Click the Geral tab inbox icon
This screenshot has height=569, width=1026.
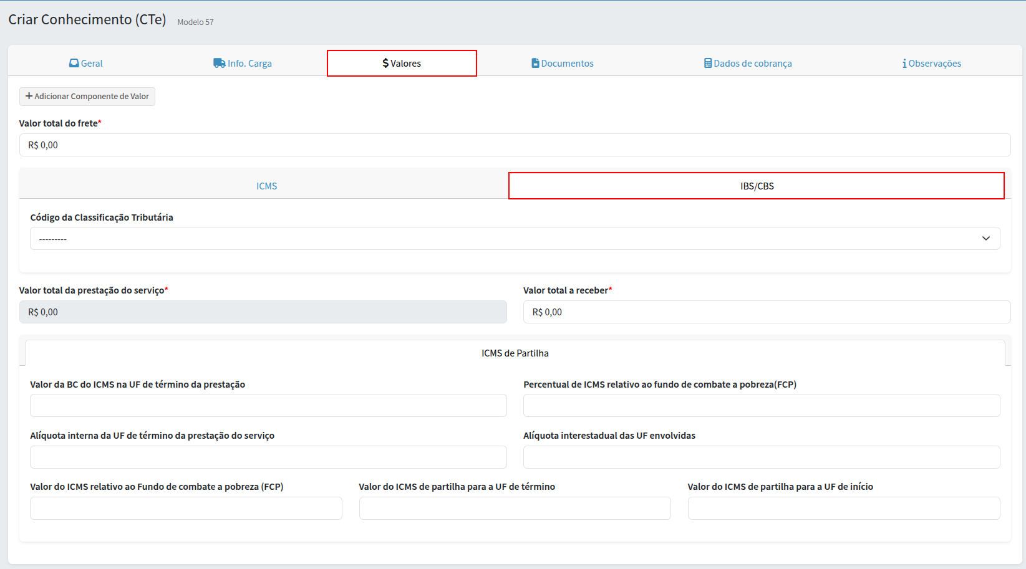pyautogui.click(x=74, y=64)
